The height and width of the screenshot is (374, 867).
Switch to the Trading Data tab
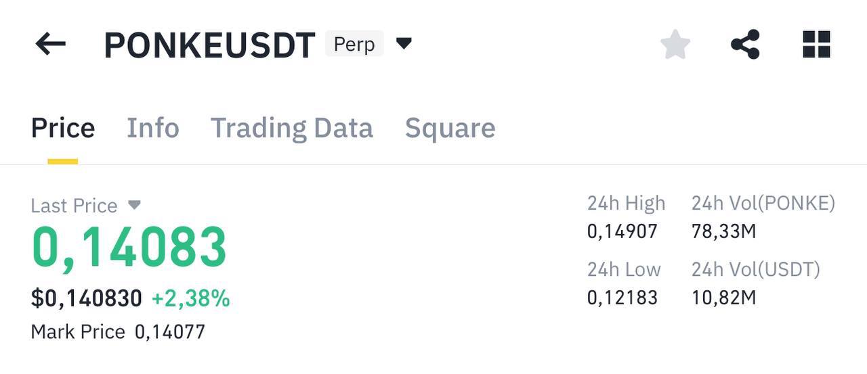pos(292,128)
